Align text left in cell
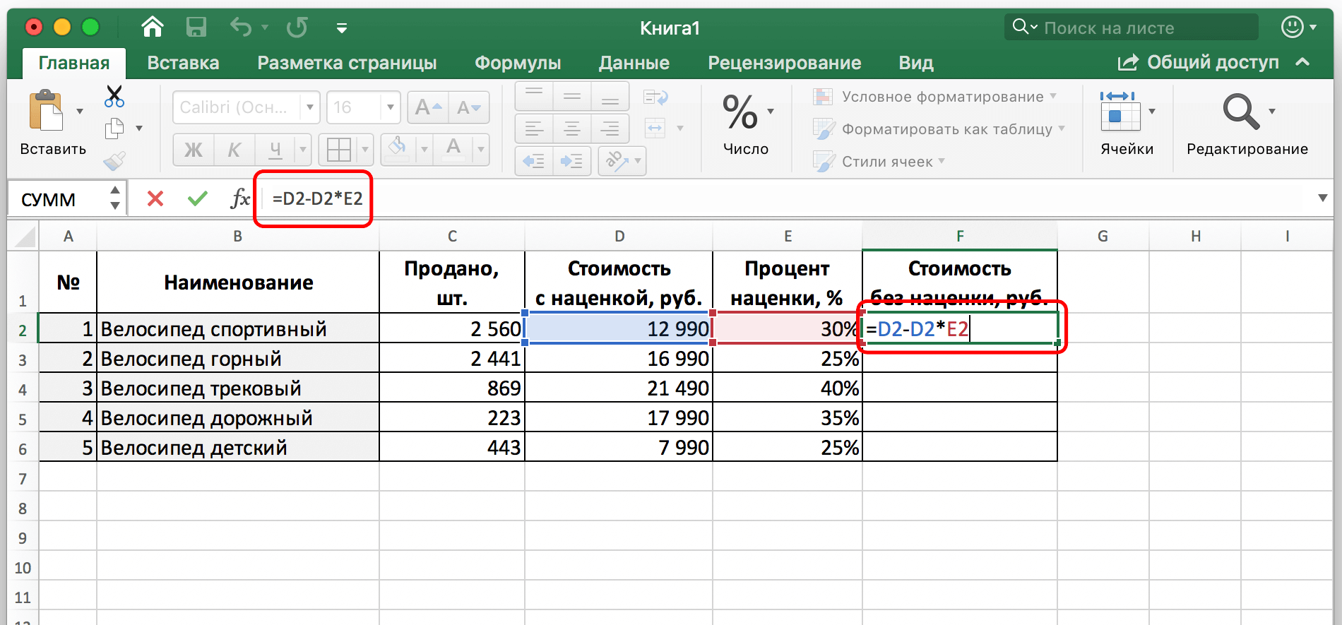The height and width of the screenshot is (625, 1342). pos(534,129)
